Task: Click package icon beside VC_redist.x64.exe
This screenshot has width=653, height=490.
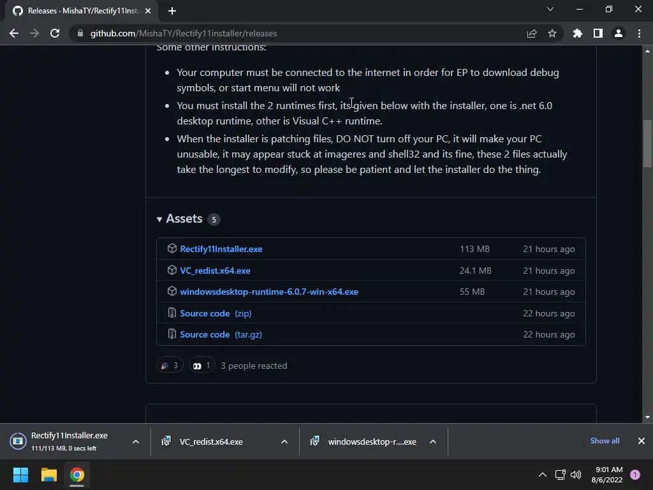Action: (172, 270)
